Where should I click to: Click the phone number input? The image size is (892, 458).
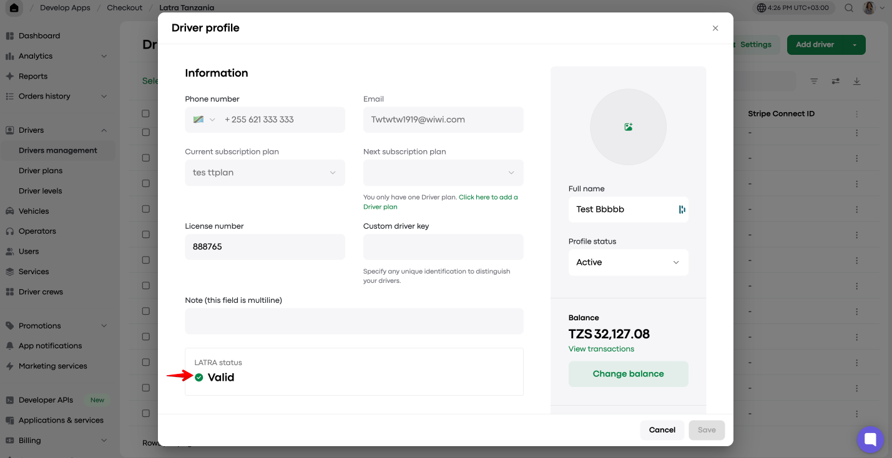coord(281,120)
